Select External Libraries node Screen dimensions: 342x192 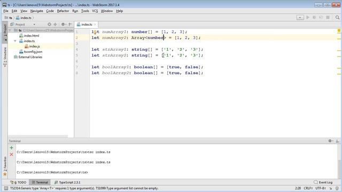tap(28, 57)
